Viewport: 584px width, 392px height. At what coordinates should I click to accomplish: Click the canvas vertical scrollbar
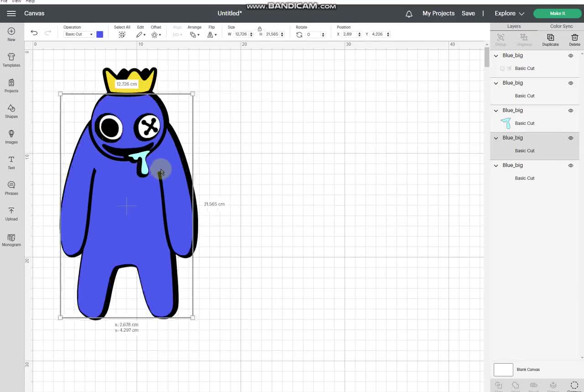click(x=487, y=57)
